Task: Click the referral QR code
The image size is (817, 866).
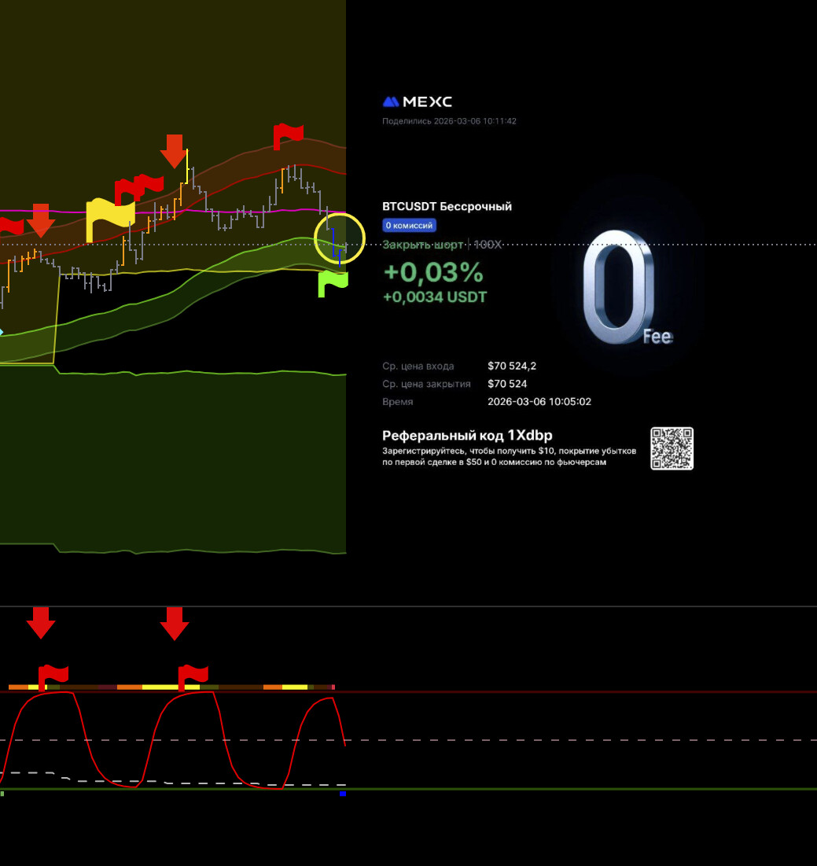Action: tap(672, 448)
